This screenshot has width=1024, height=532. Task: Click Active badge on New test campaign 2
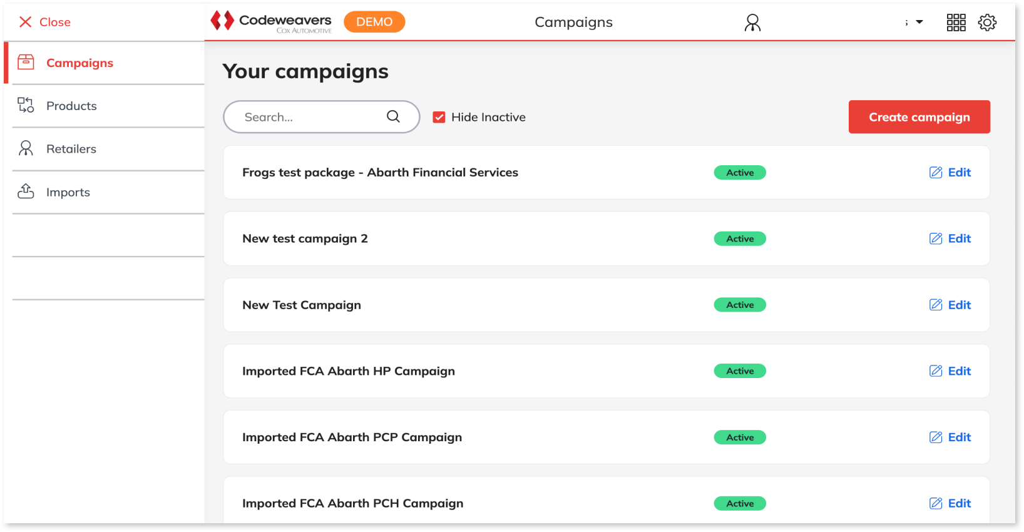[x=740, y=238]
